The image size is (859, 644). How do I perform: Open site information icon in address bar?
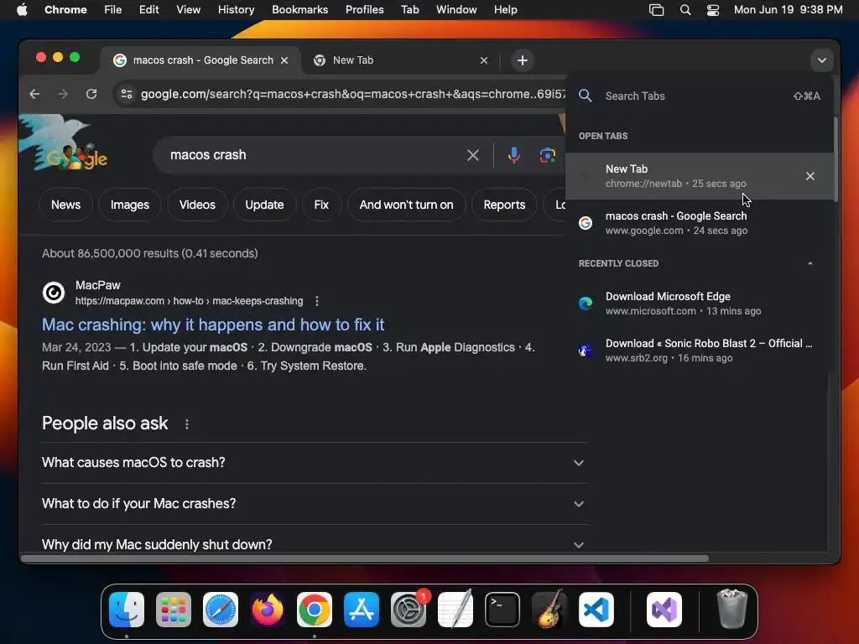[x=127, y=94]
